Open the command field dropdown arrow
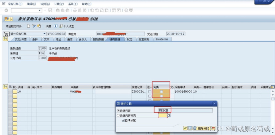Image resolution: width=275 pixels, height=135 pixels. click(40, 10)
